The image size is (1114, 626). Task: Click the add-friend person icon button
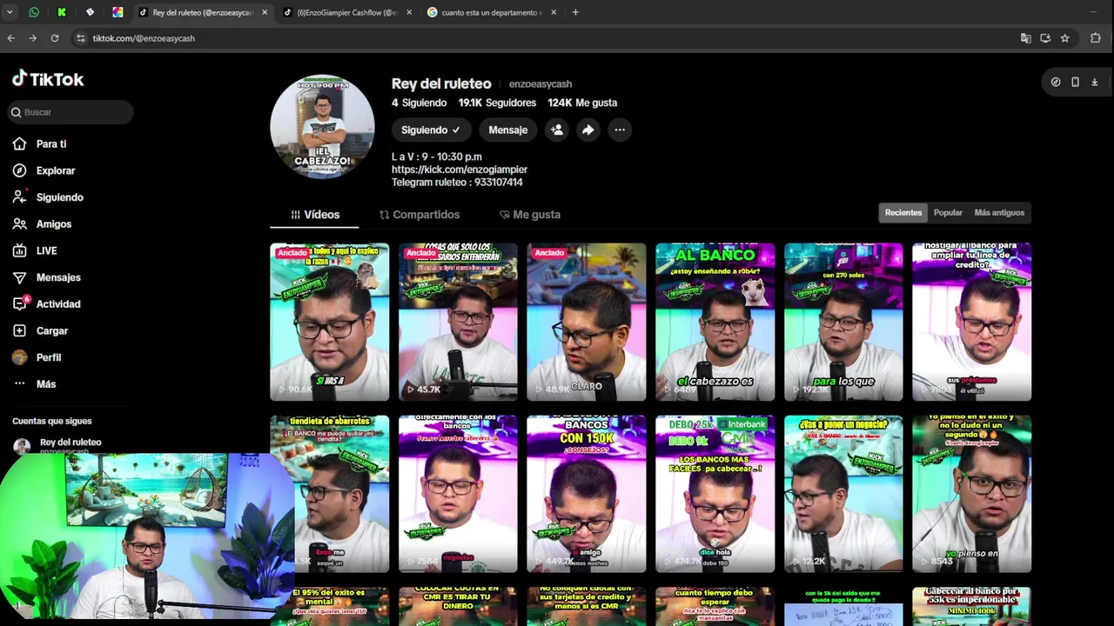pos(557,130)
